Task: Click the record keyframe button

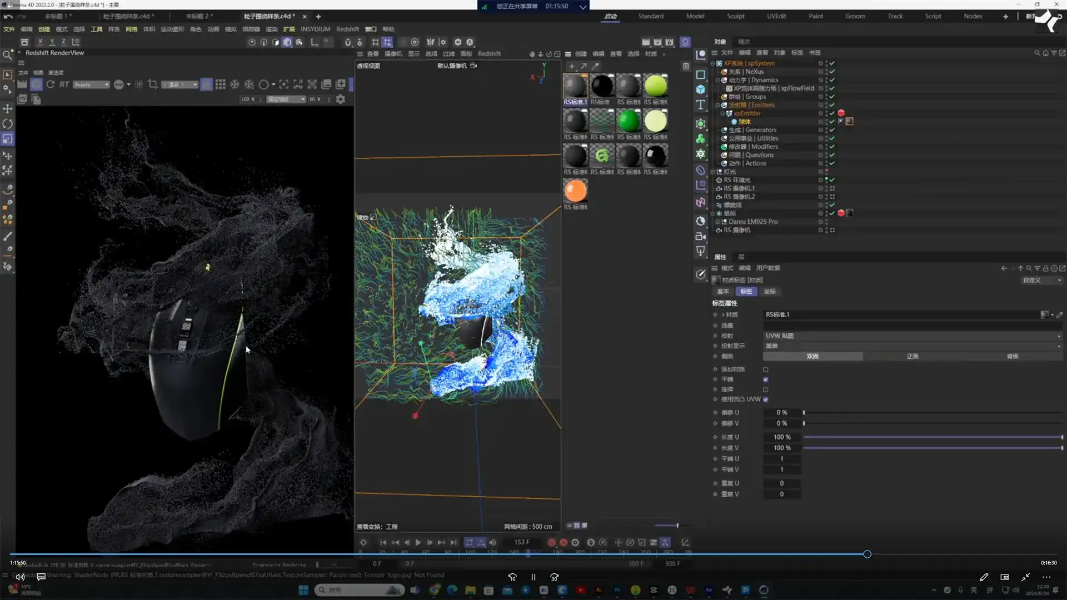Action: pos(551,542)
